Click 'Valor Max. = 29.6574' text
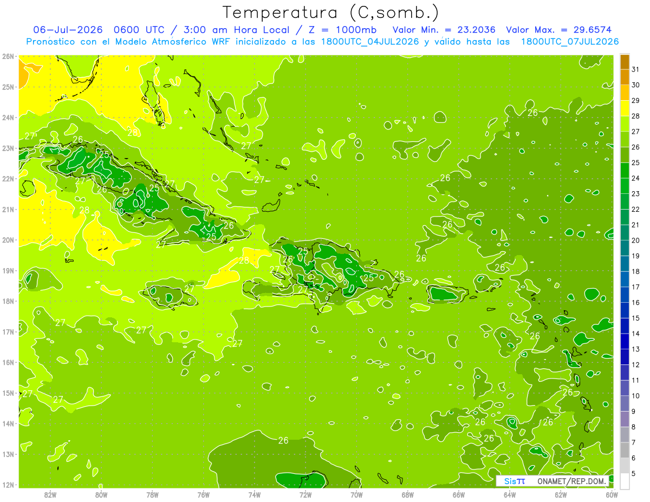The width and height of the screenshot is (650, 502). click(560, 29)
